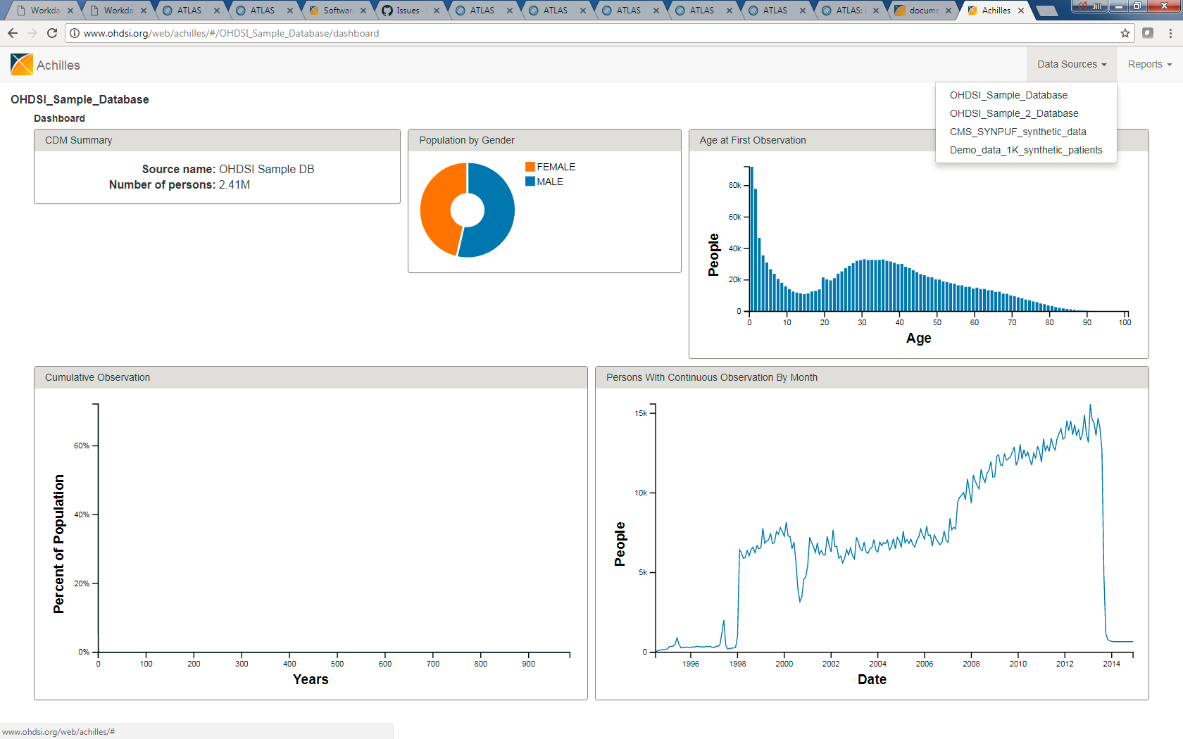Select OHDSI_Sample_2_Database from the list
The width and height of the screenshot is (1183, 739).
point(1013,113)
